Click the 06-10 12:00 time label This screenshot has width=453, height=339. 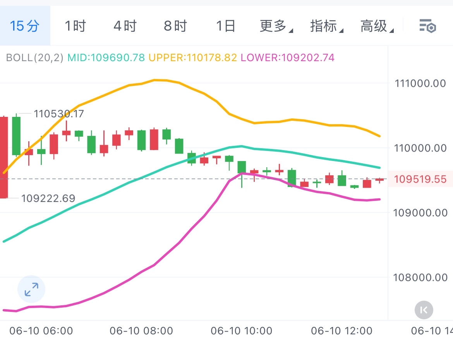341,330
